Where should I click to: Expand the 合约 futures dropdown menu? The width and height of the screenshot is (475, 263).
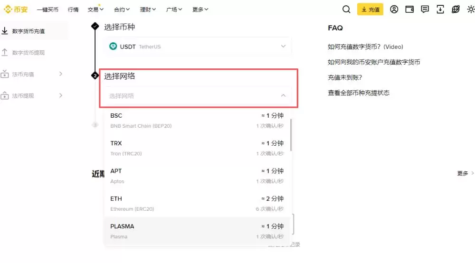[x=122, y=9]
